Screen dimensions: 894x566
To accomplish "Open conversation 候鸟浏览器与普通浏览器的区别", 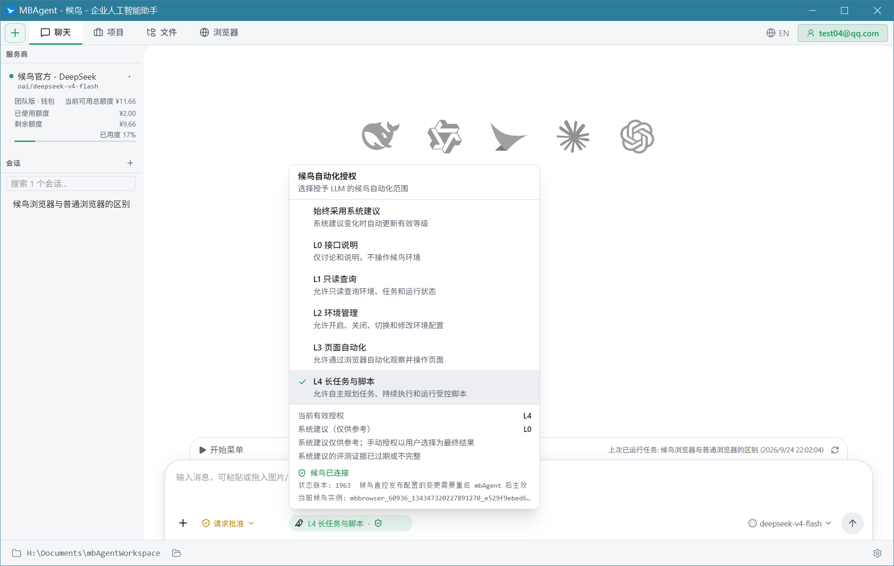I will tap(71, 204).
